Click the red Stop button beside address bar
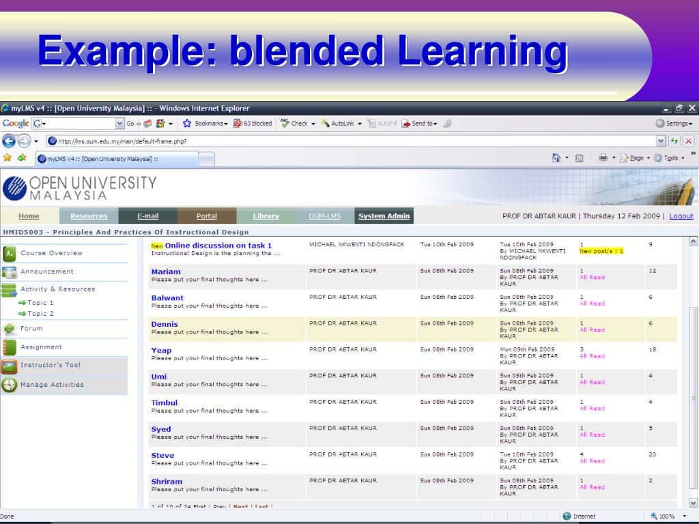 click(688, 141)
